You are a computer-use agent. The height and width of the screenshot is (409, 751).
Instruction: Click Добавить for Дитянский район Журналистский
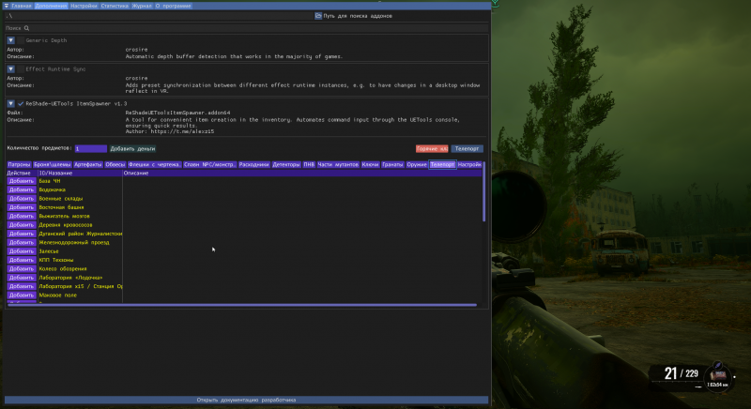click(x=22, y=234)
